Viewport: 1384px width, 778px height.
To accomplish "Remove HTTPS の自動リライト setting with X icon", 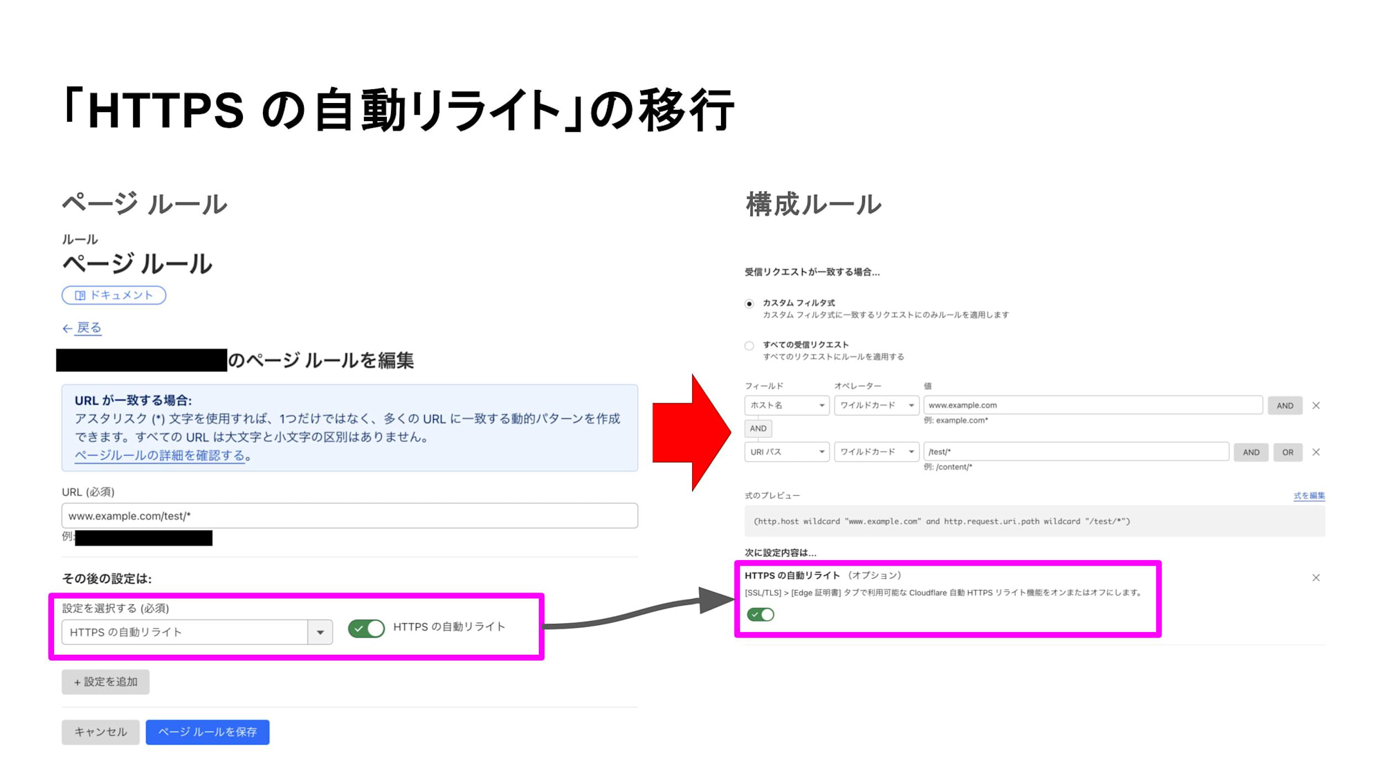I will click(1316, 577).
